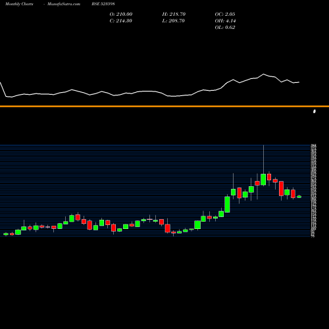Click the MunafaSutra.com label

coord(64,4)
